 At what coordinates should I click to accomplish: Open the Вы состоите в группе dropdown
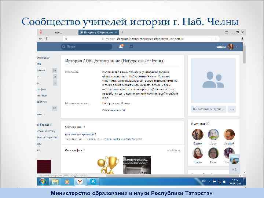208,109
